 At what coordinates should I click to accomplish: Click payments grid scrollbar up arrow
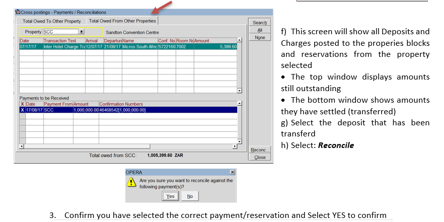pos(240,103)
